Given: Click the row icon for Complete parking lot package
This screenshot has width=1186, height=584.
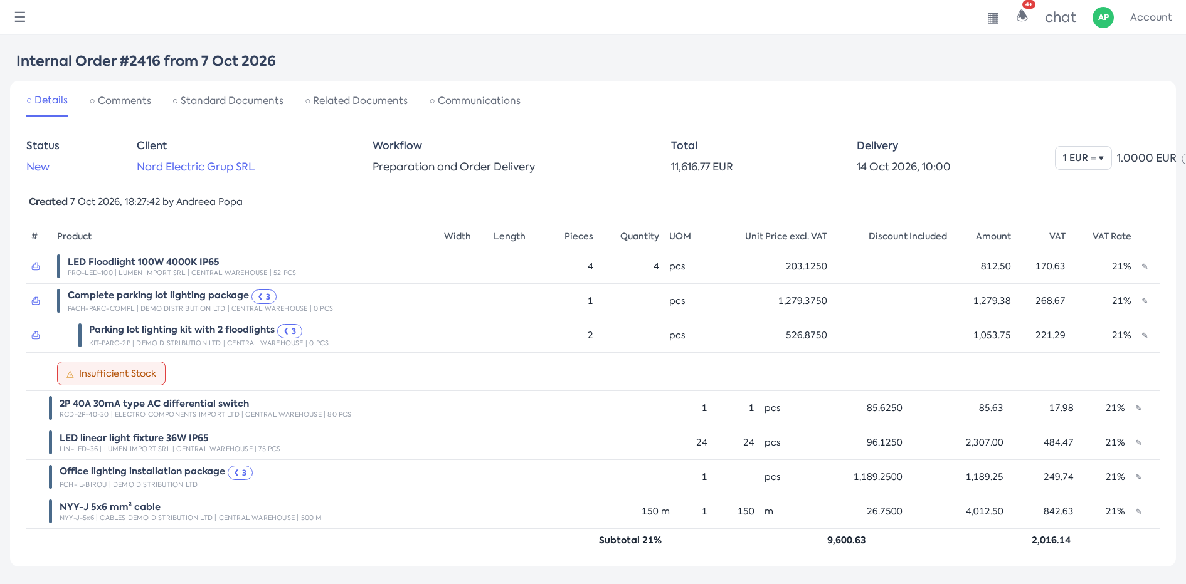Looking at the screenshot, I should tap(36, 301).
